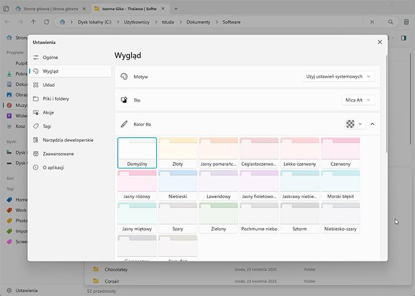Image resolution: width=415 pixels, height=296 pixels.
Task: Select the Wygląd settings section
Action: [x=70, y=71]
